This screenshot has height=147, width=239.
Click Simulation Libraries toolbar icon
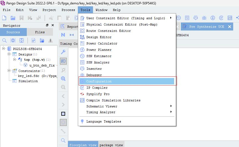coord(230,18)
